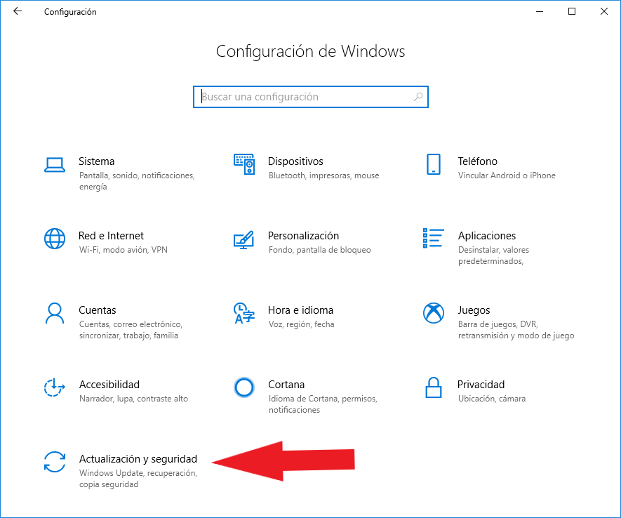
Task: Open the Red e Internet globe icon
Action: [55, 239]
